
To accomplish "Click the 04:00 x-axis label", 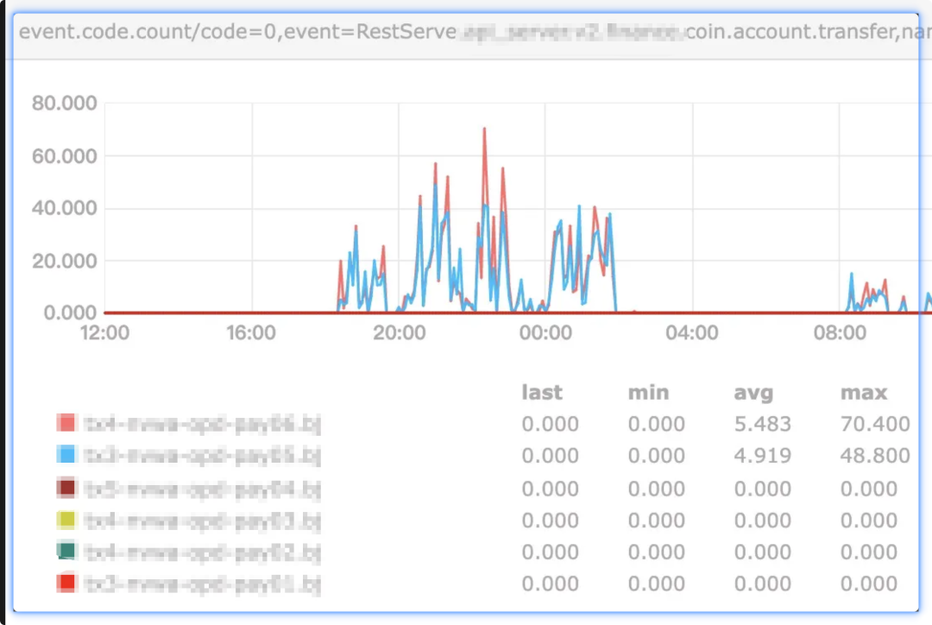I will coord(692,332).
